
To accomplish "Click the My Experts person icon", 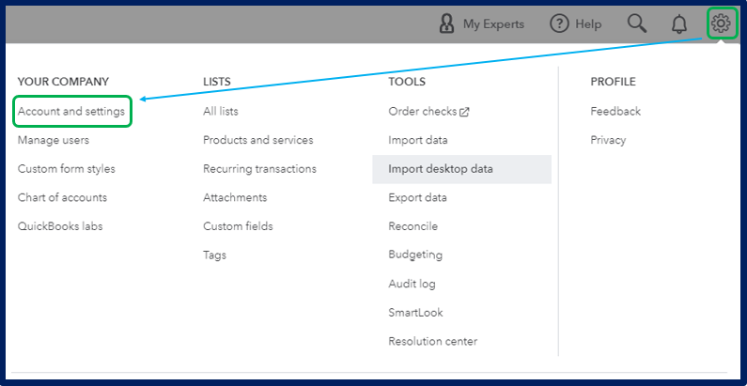I will pyautogui.click(x=446, y=23).
